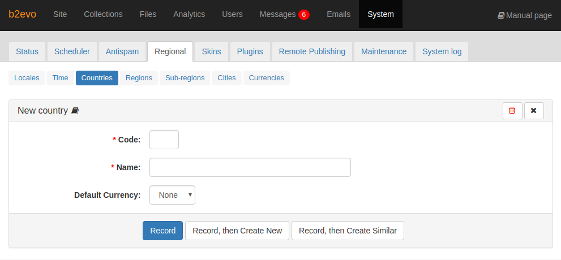
Task: Select the Sub-regions sub-tab
Action: [185, 78]
